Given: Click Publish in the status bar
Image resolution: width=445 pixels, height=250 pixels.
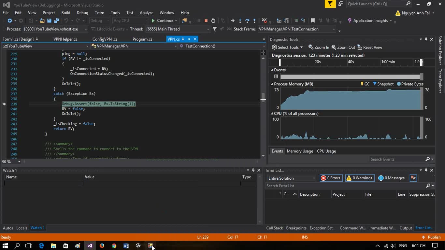Looking at the screenshot, I should [x=431, y=237].
